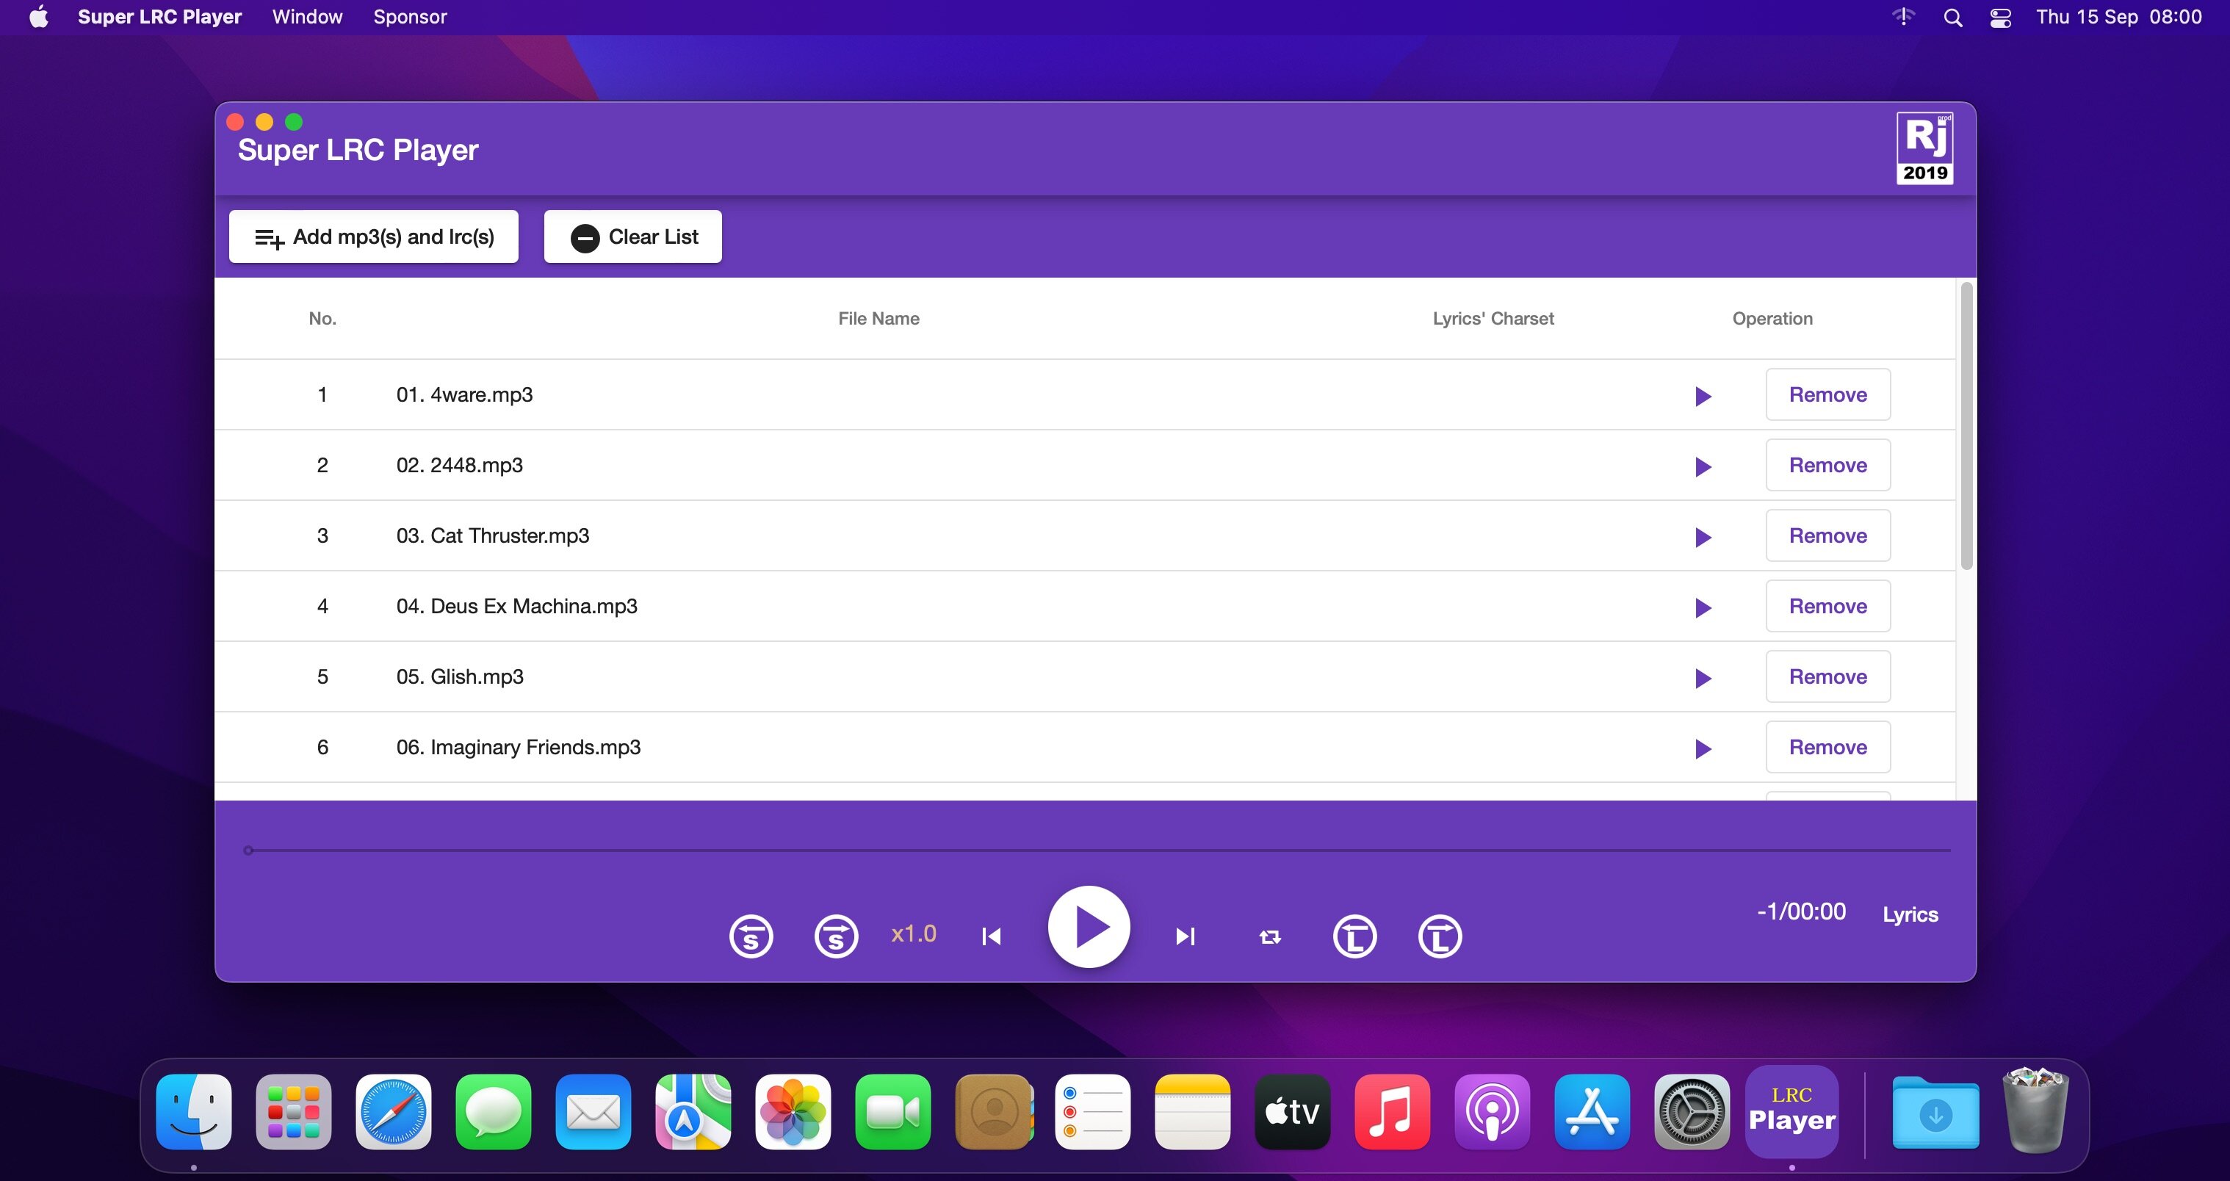The height and width of the screenshot is (1181, 2230).
Task: Select the file name 03. Cat Thruster.mp3
Action: pyautogui.click(x=493, y=536)
